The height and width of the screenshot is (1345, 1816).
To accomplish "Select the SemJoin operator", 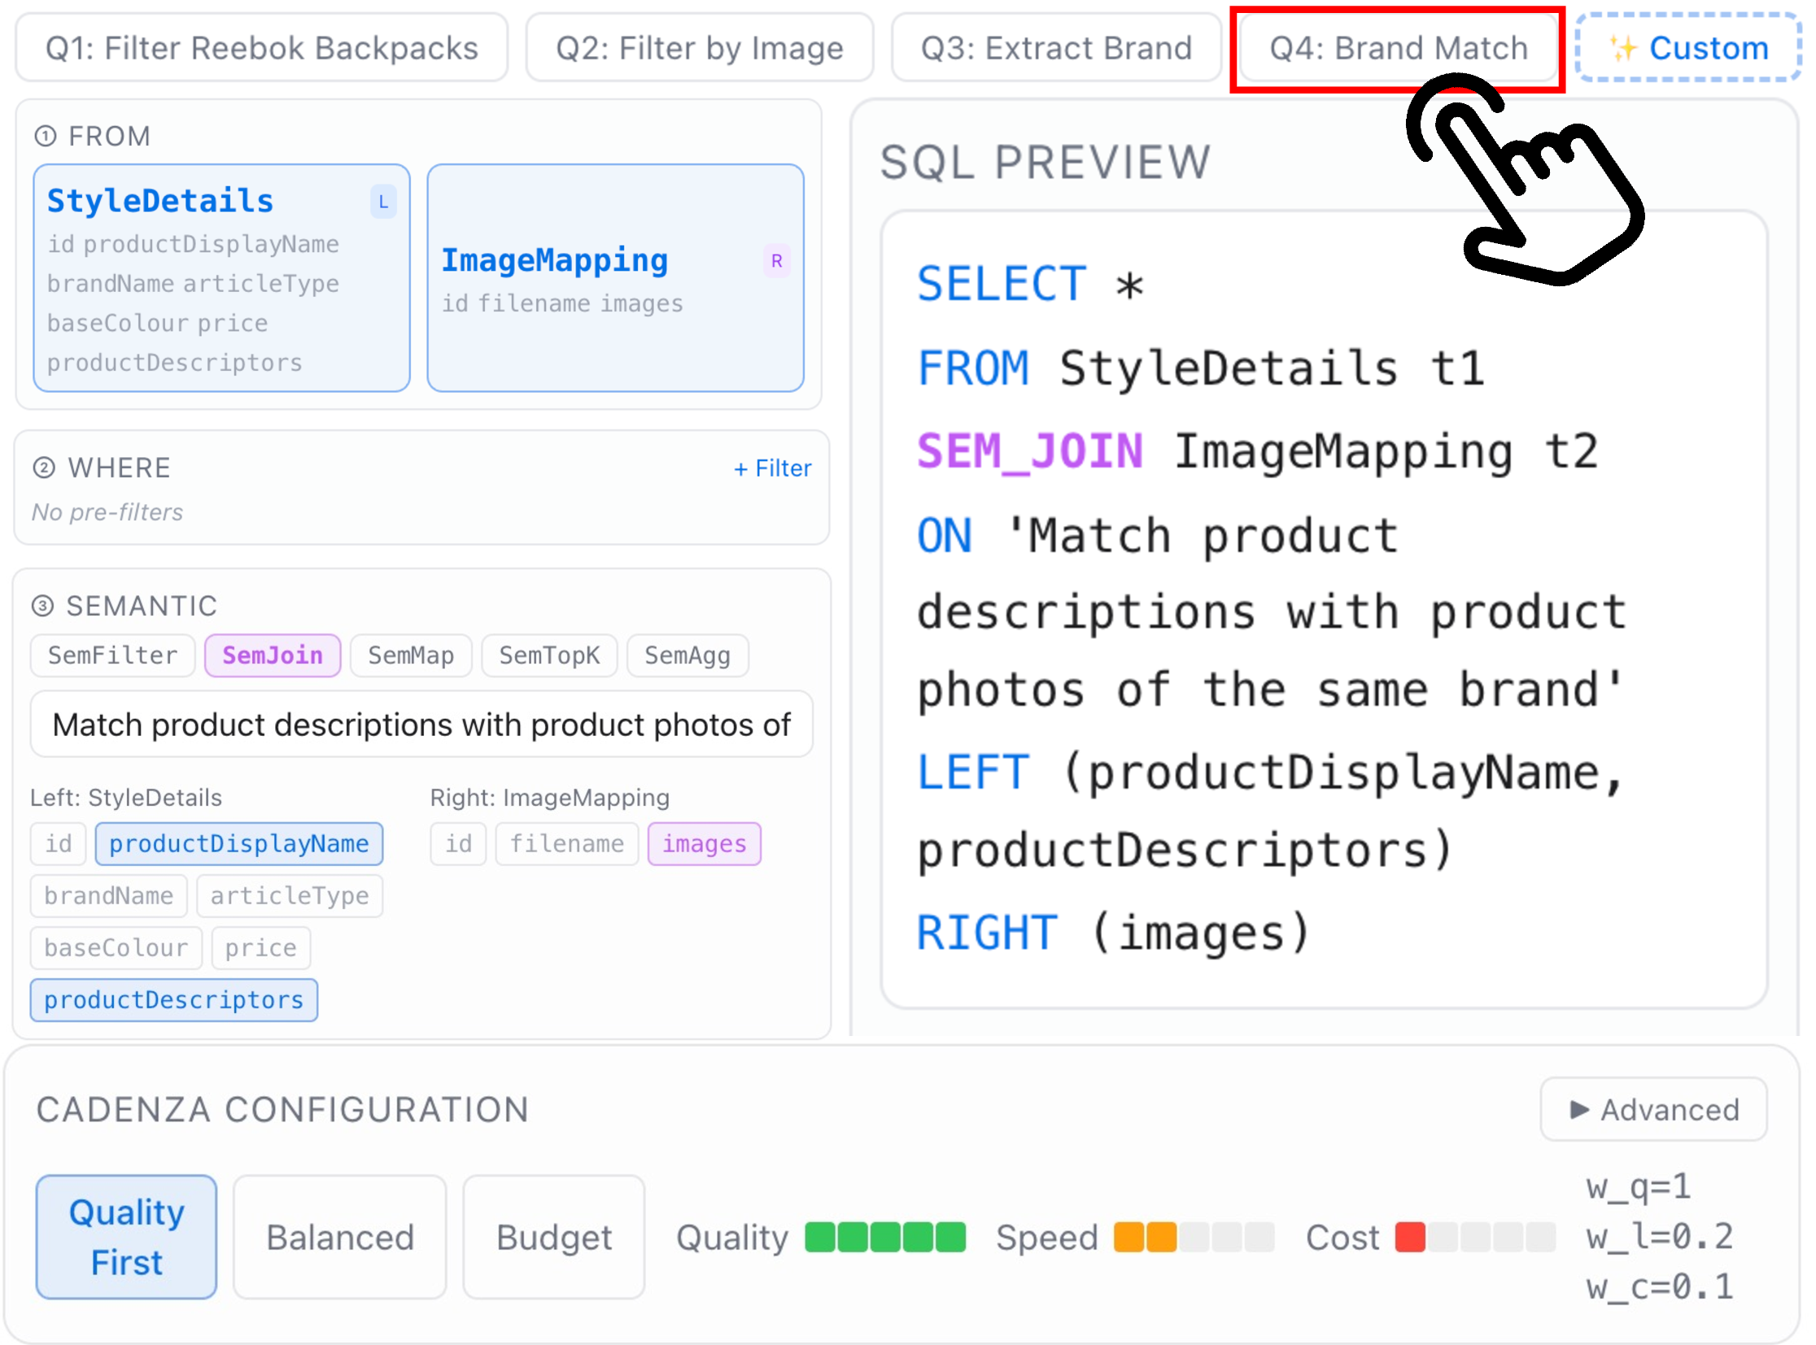I will point(272,655).
